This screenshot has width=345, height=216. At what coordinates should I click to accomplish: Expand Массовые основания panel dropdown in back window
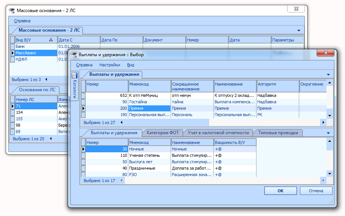(299, 31)
